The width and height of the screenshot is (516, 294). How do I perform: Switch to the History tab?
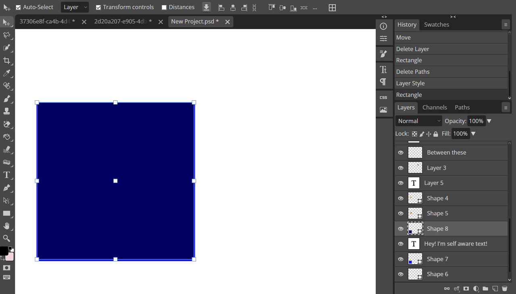[407, 25]
